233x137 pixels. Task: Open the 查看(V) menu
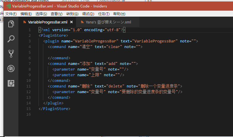56,14
